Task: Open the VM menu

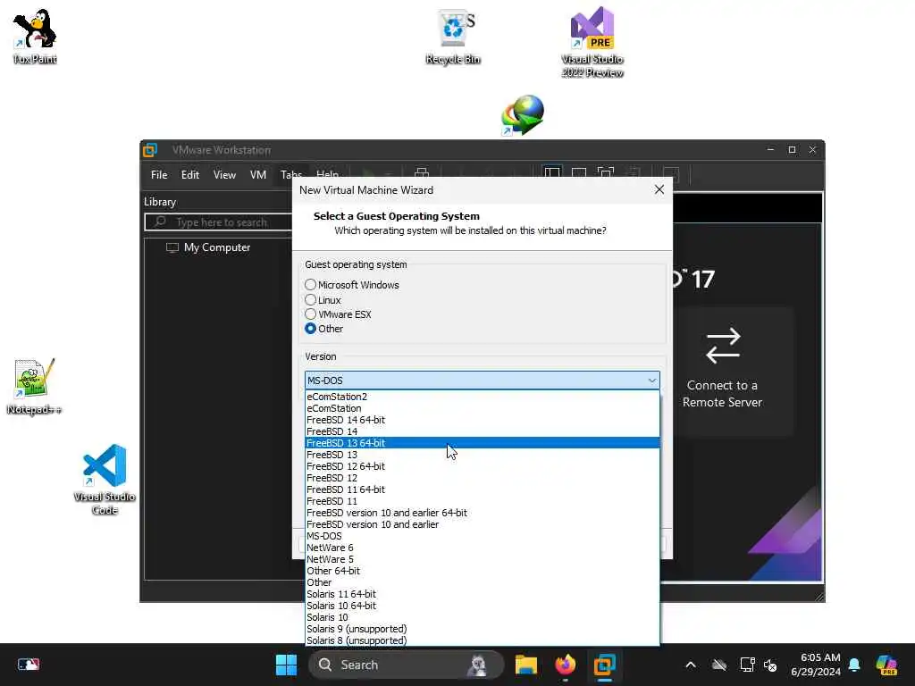Action: click(258, 175)
